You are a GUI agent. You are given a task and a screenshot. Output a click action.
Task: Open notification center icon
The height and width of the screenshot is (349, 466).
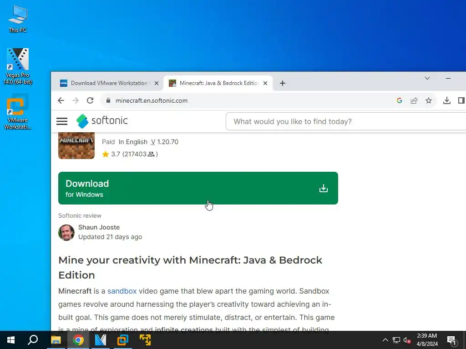(451, 341)
